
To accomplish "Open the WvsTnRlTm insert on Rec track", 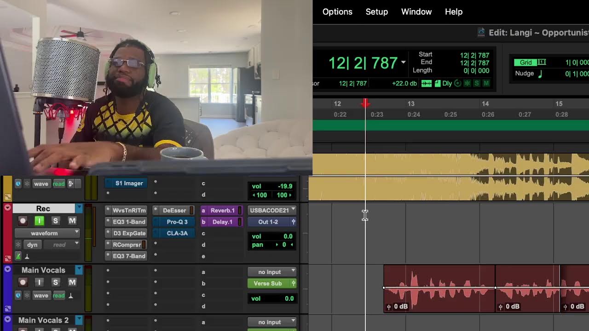I will pos(129,210).
